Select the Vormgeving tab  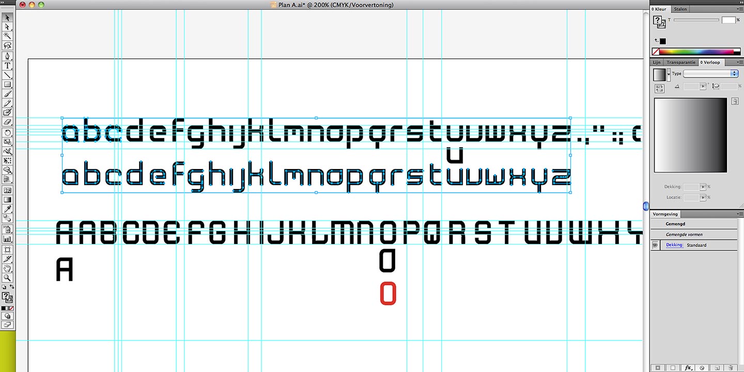[x=665, y=214]
